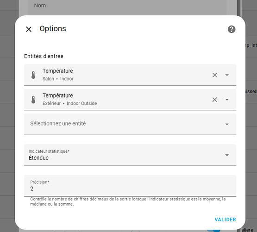This screenshot has height=232, width=257.
Task: Expand the Salon Indoor entity dropdown arrow
Action: click(x=227, y=75)
